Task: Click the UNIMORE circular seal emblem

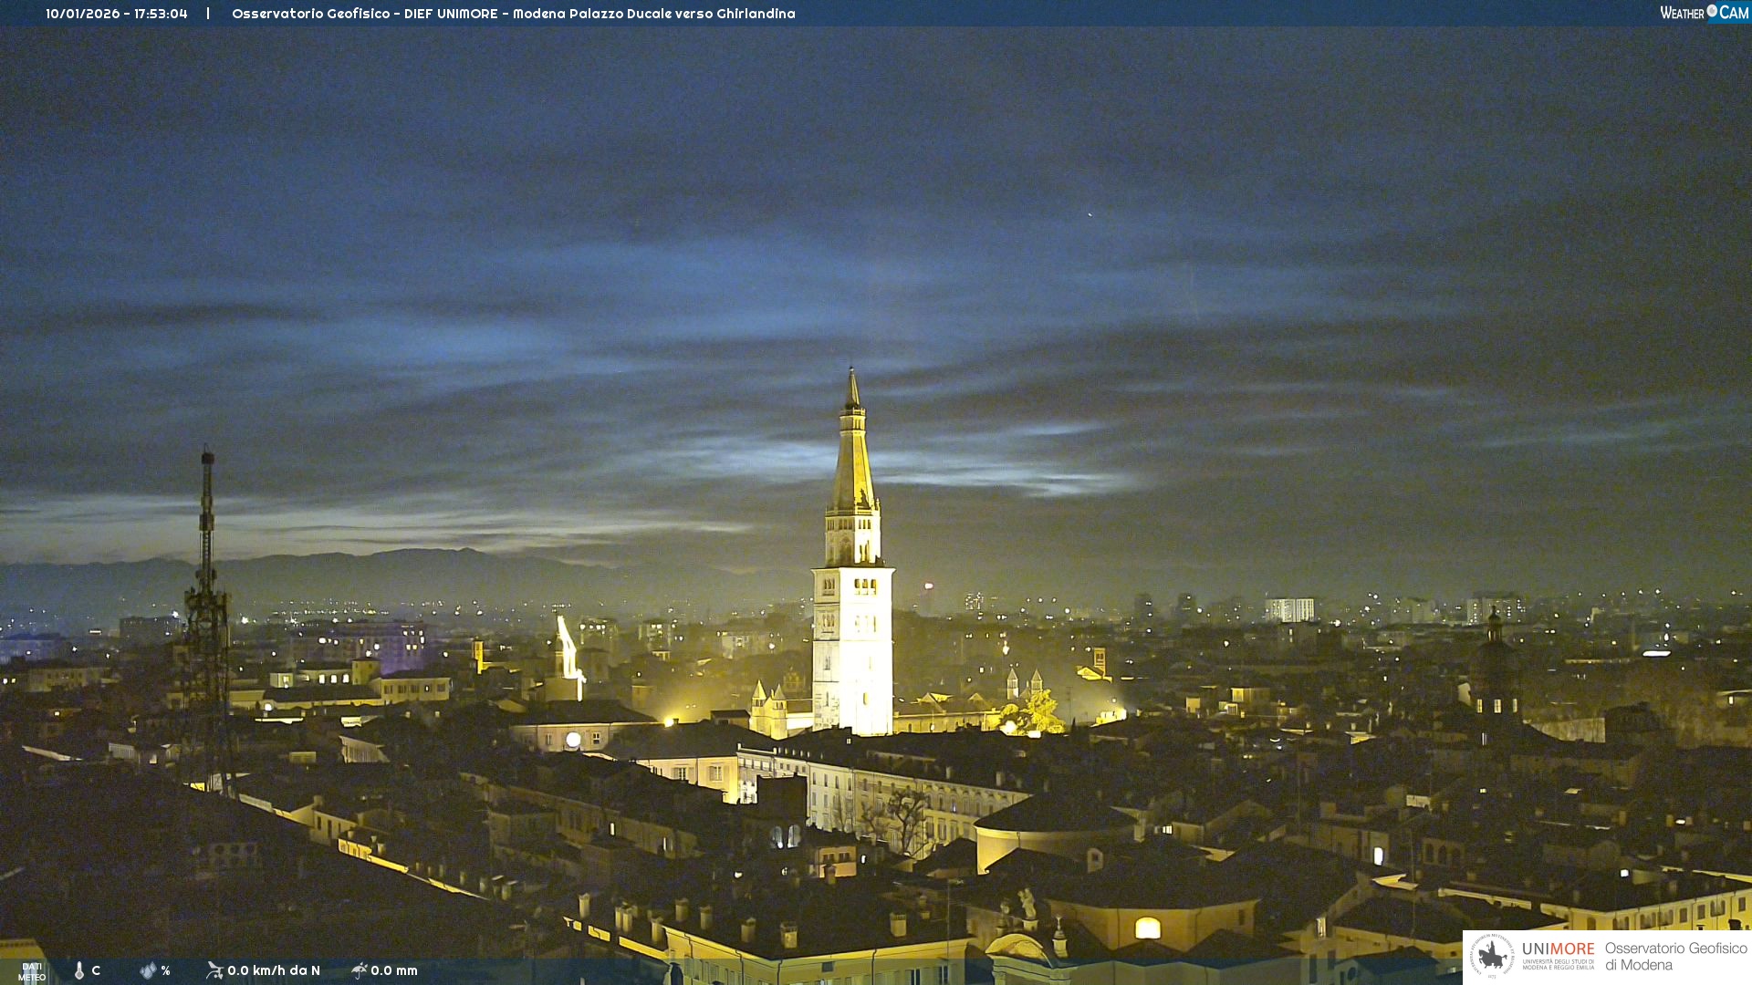Action: point(1492,956)
